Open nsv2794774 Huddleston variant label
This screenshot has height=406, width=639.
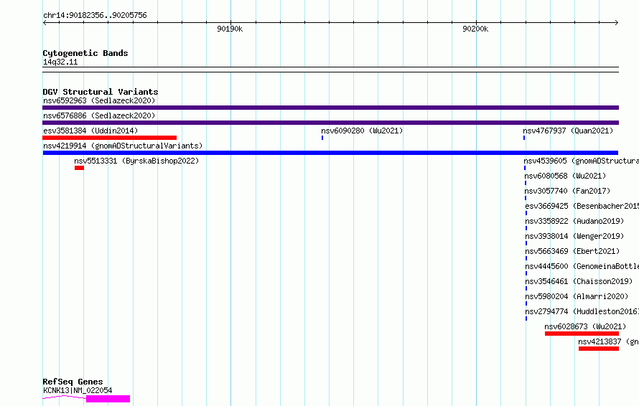582,311
